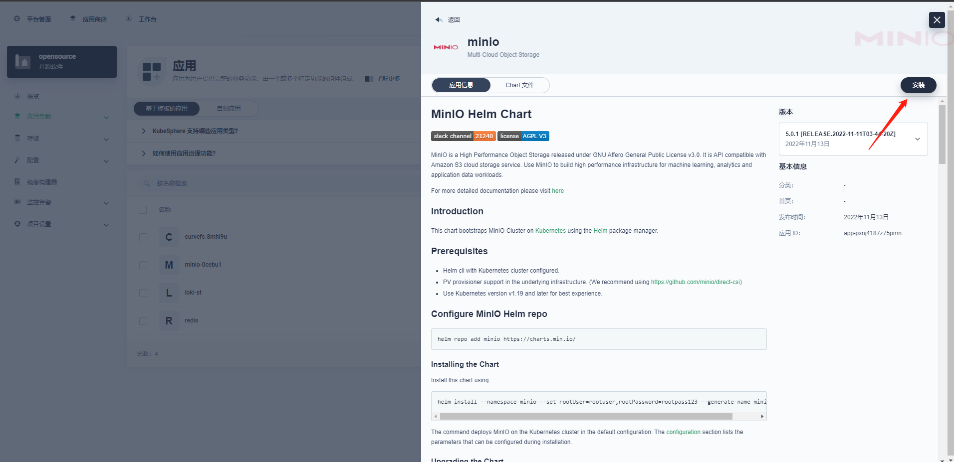The height and width of the screenshot is (462, 954).
Task: Click the slack channel badge
Action: (463, 136)
